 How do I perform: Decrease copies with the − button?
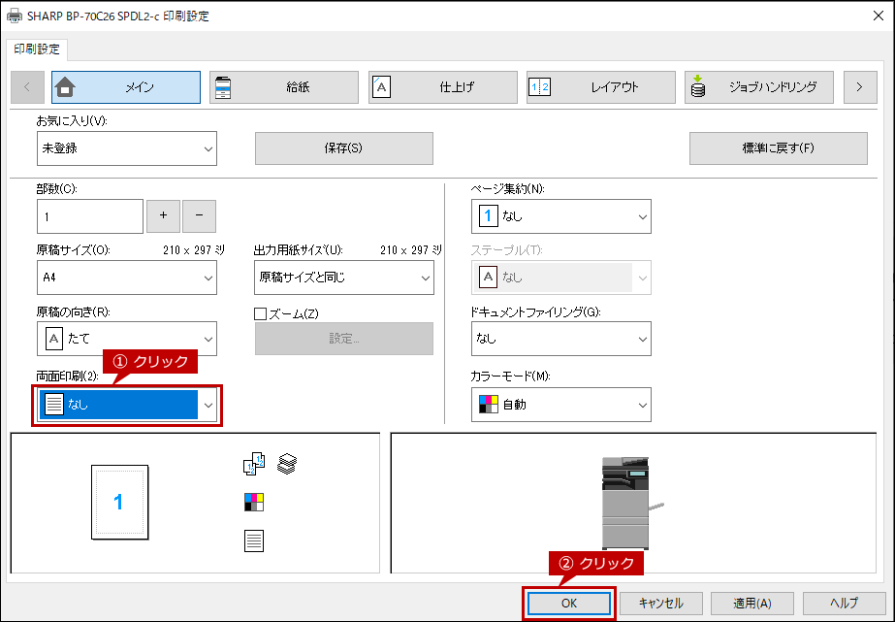199,215
